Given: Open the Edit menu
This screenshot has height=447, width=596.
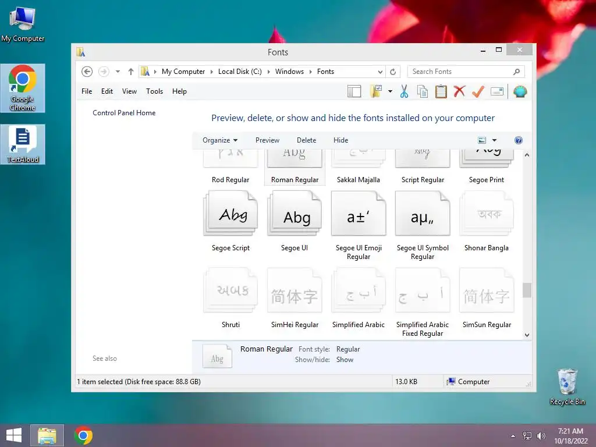Looking at the screenshot, I should point(107,91).
